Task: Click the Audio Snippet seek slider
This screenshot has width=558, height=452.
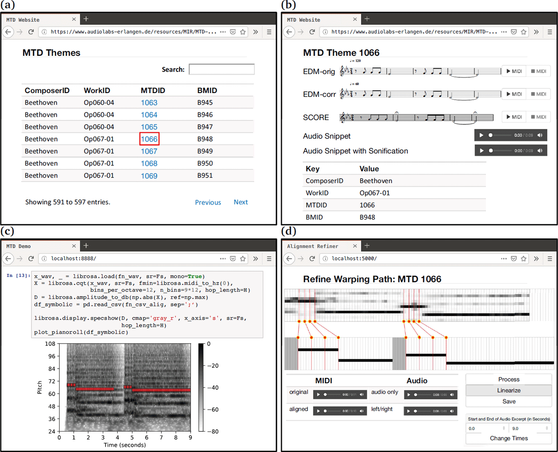Action: tap(501, 135)
